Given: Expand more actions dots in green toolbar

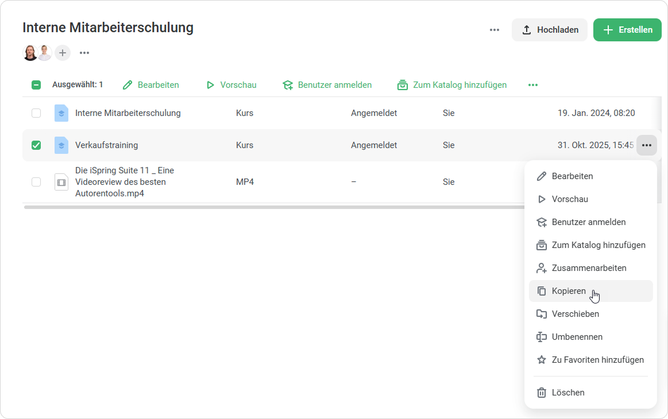Looking at the screenshot, I should pyautogui.click(x=533, y=85).
